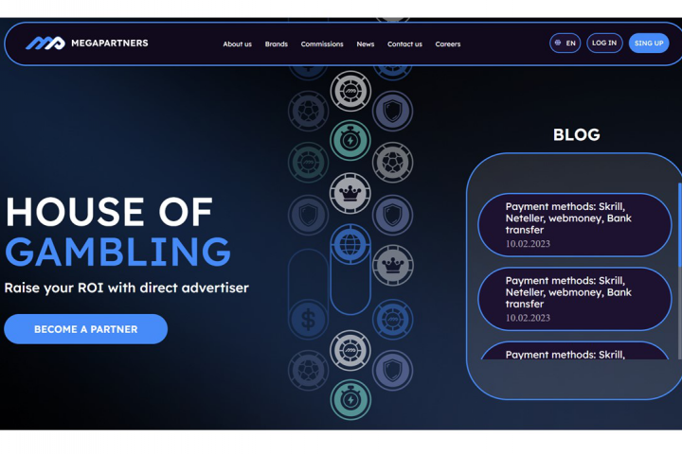The height and width of the screenshot is (454, 682).
Task: Click the MEGAPARTNERS brand text
Action: coord(110,43)
